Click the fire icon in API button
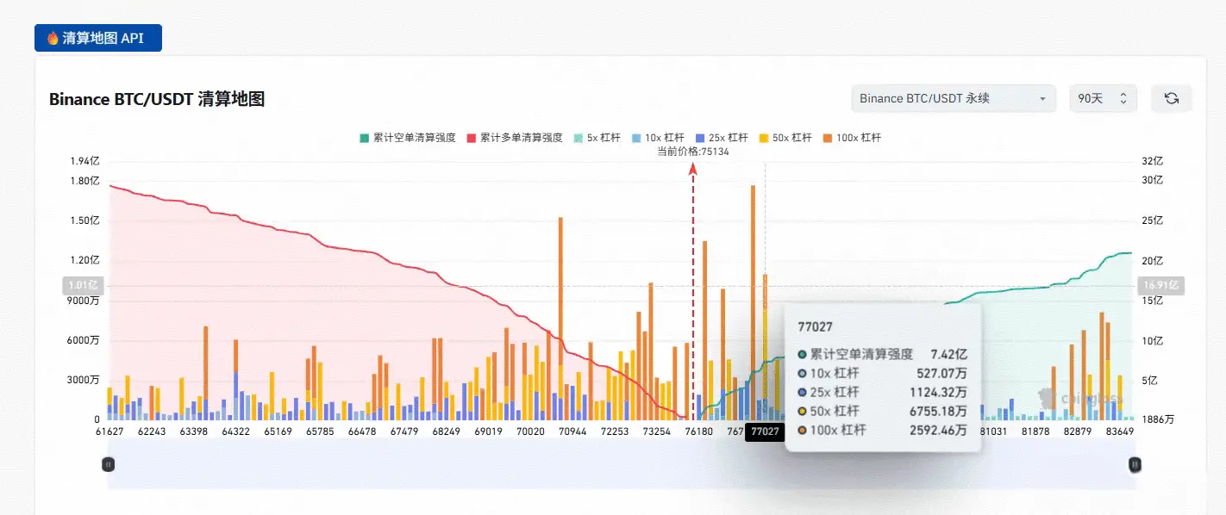 pyautogui.click(x=53, y=38)
